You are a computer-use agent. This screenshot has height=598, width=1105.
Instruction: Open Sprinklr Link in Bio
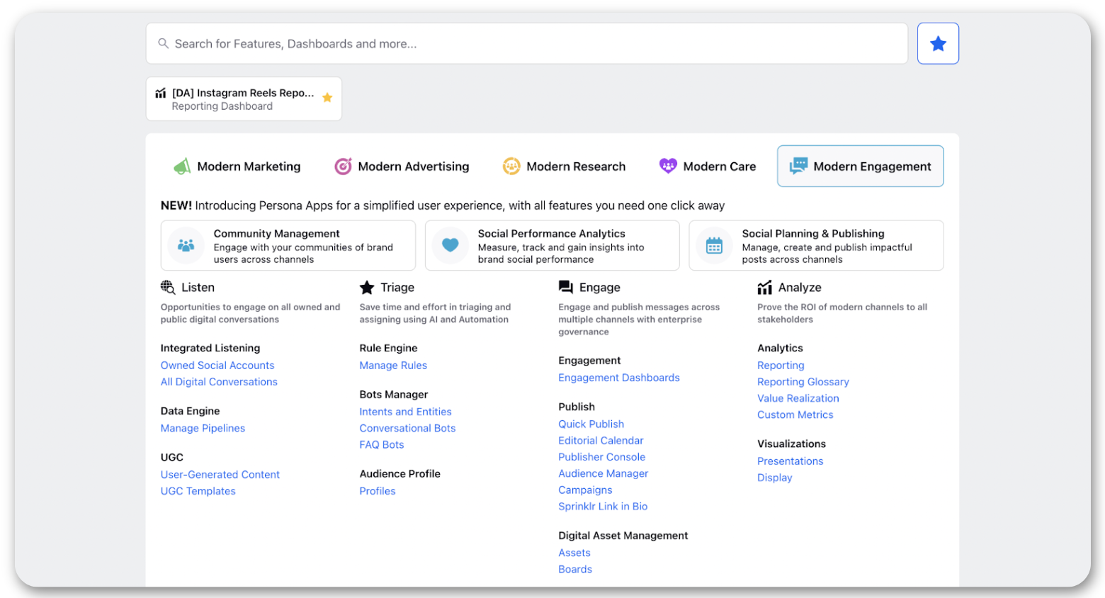pos(603,507)
